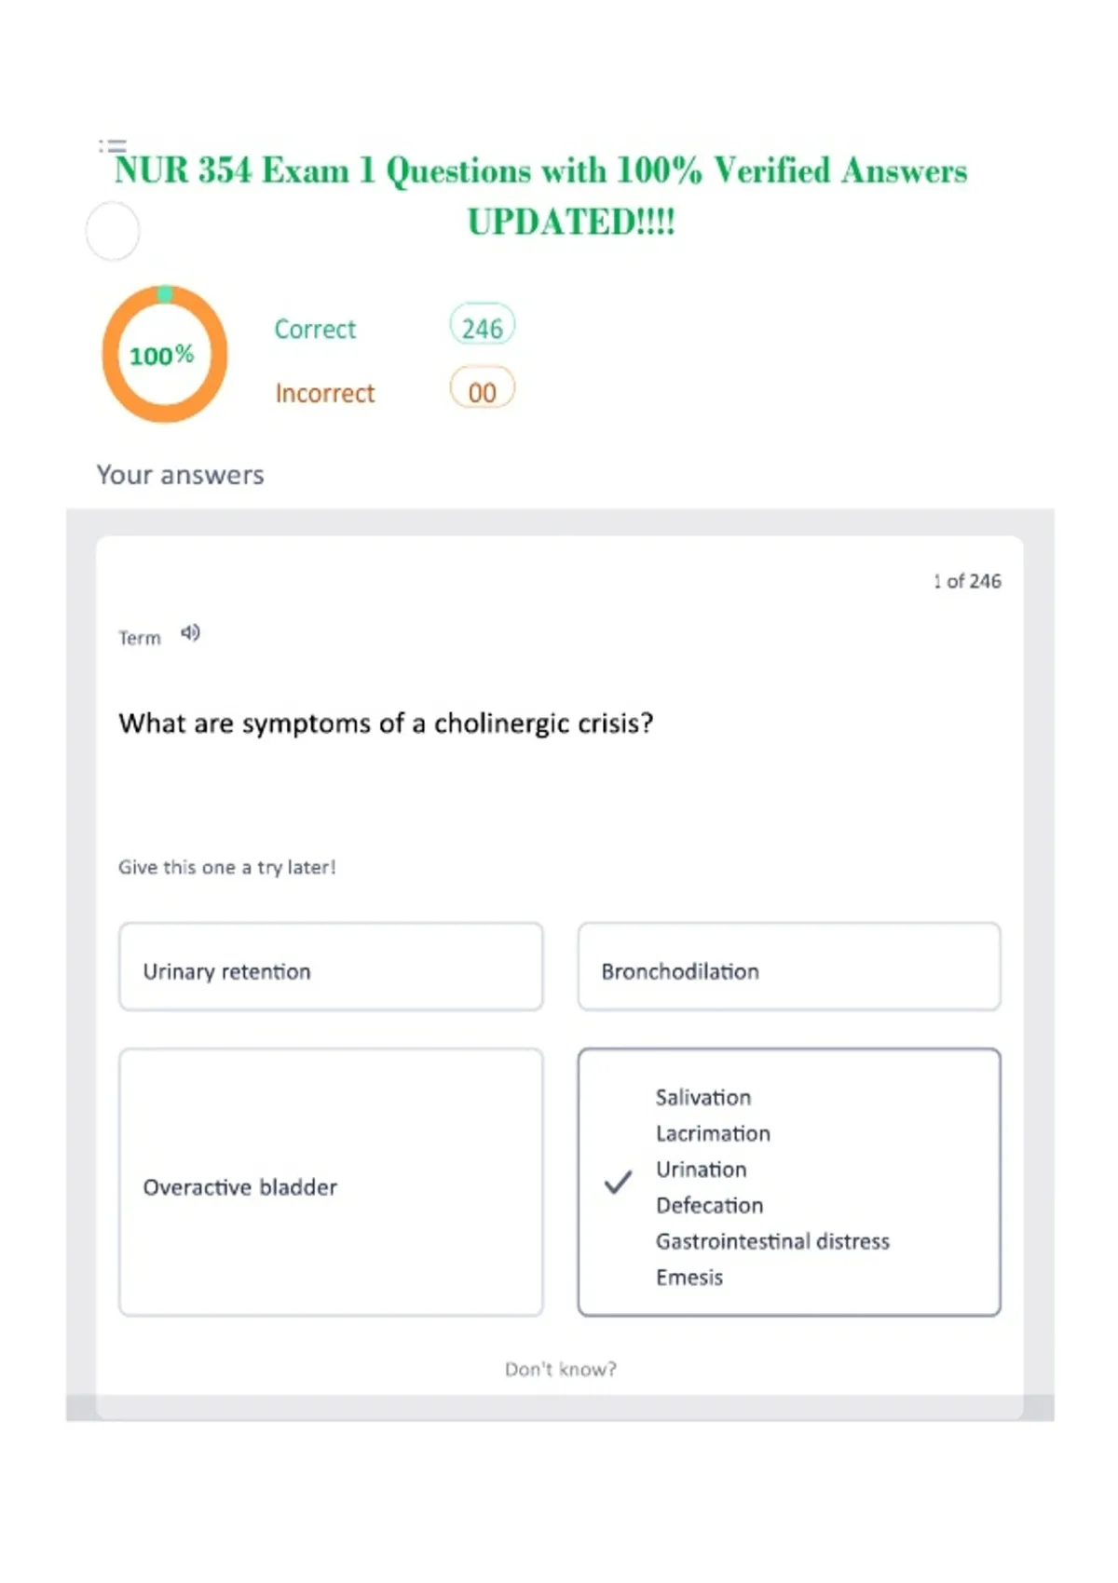The image size is (1118, 1583).
Task: Click the checkmark icon in the selected answer
Action: 618,1183
